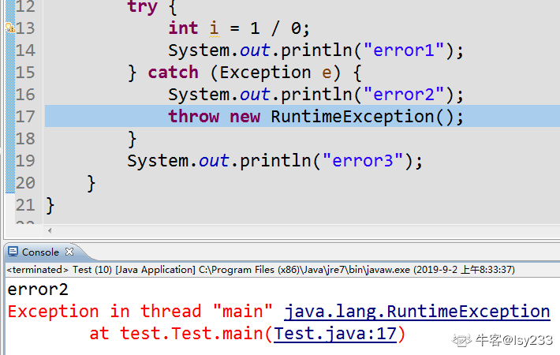The width and height of the screenshot is (560, 355).
Task: Close the Console view tab
Action: tap(69, 252)
